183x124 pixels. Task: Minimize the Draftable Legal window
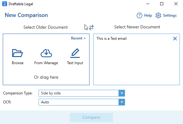click(148, 4)
